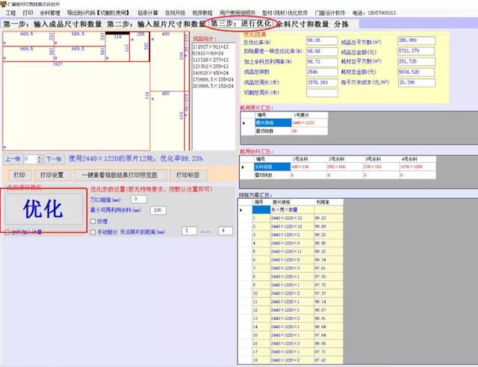Click the 总优化率(%) value field
The image size is (478, 367).
point(322,40)
